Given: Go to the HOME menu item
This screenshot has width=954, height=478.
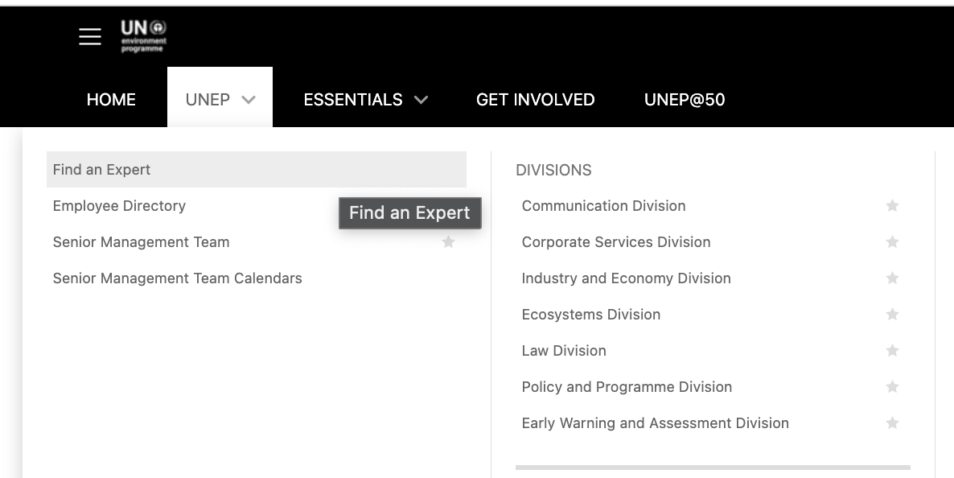Looking at the screenshot, I should pos(111,100).
